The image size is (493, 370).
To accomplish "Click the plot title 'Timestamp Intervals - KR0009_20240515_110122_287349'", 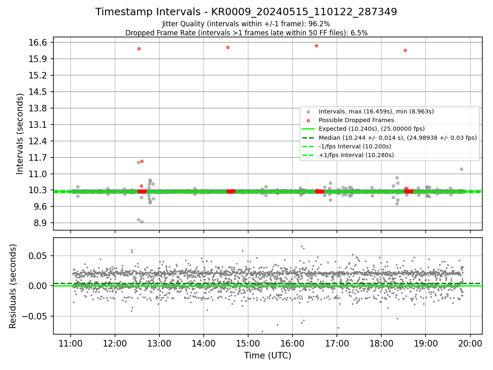I will 246,12.
